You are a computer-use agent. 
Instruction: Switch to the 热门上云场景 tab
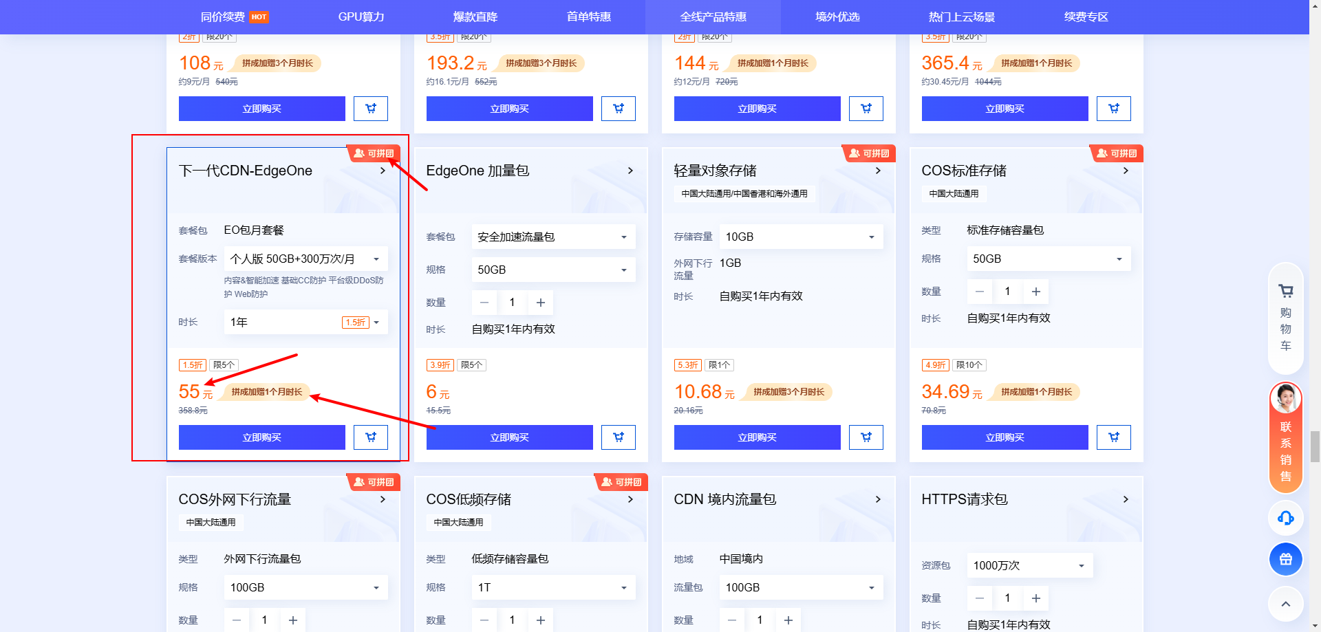962,17
